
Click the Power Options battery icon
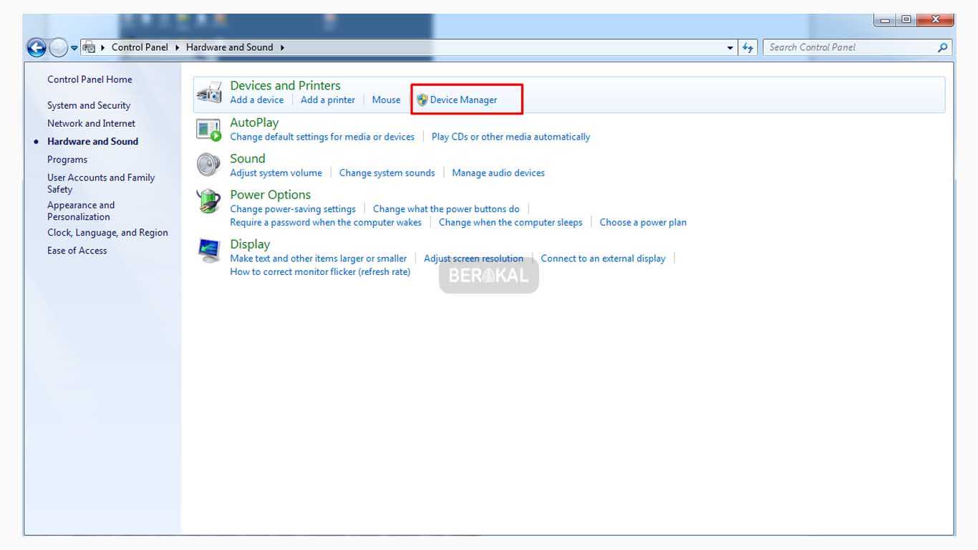click(209, 201)
